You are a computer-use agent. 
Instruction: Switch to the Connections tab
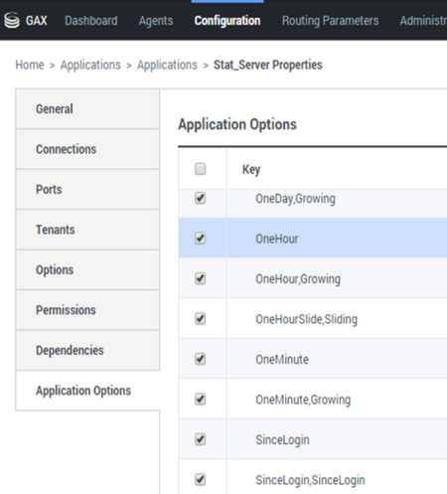pyautogui.click(x=87, y=149)
